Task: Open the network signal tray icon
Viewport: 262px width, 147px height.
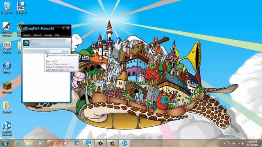Action: (x=238, y=143)
